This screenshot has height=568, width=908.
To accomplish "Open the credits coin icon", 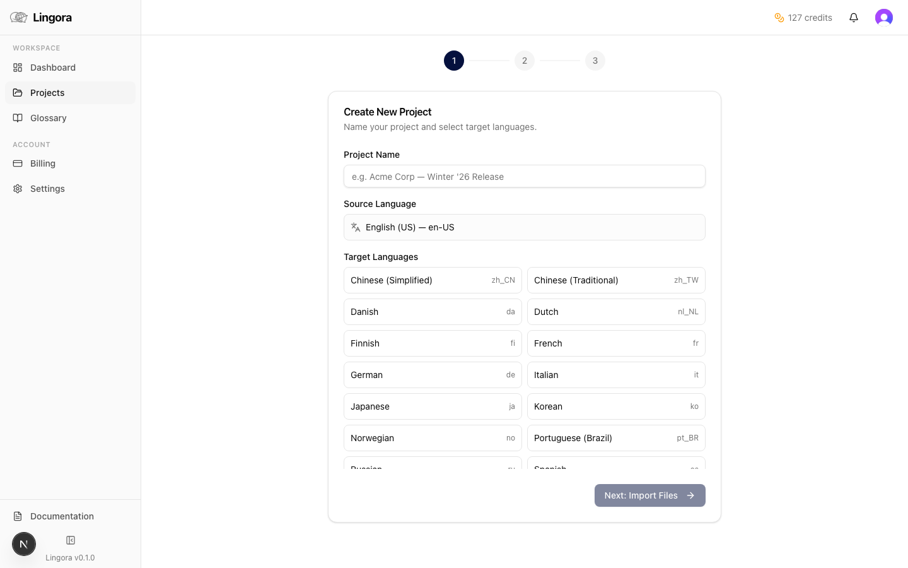I will 779,18.
